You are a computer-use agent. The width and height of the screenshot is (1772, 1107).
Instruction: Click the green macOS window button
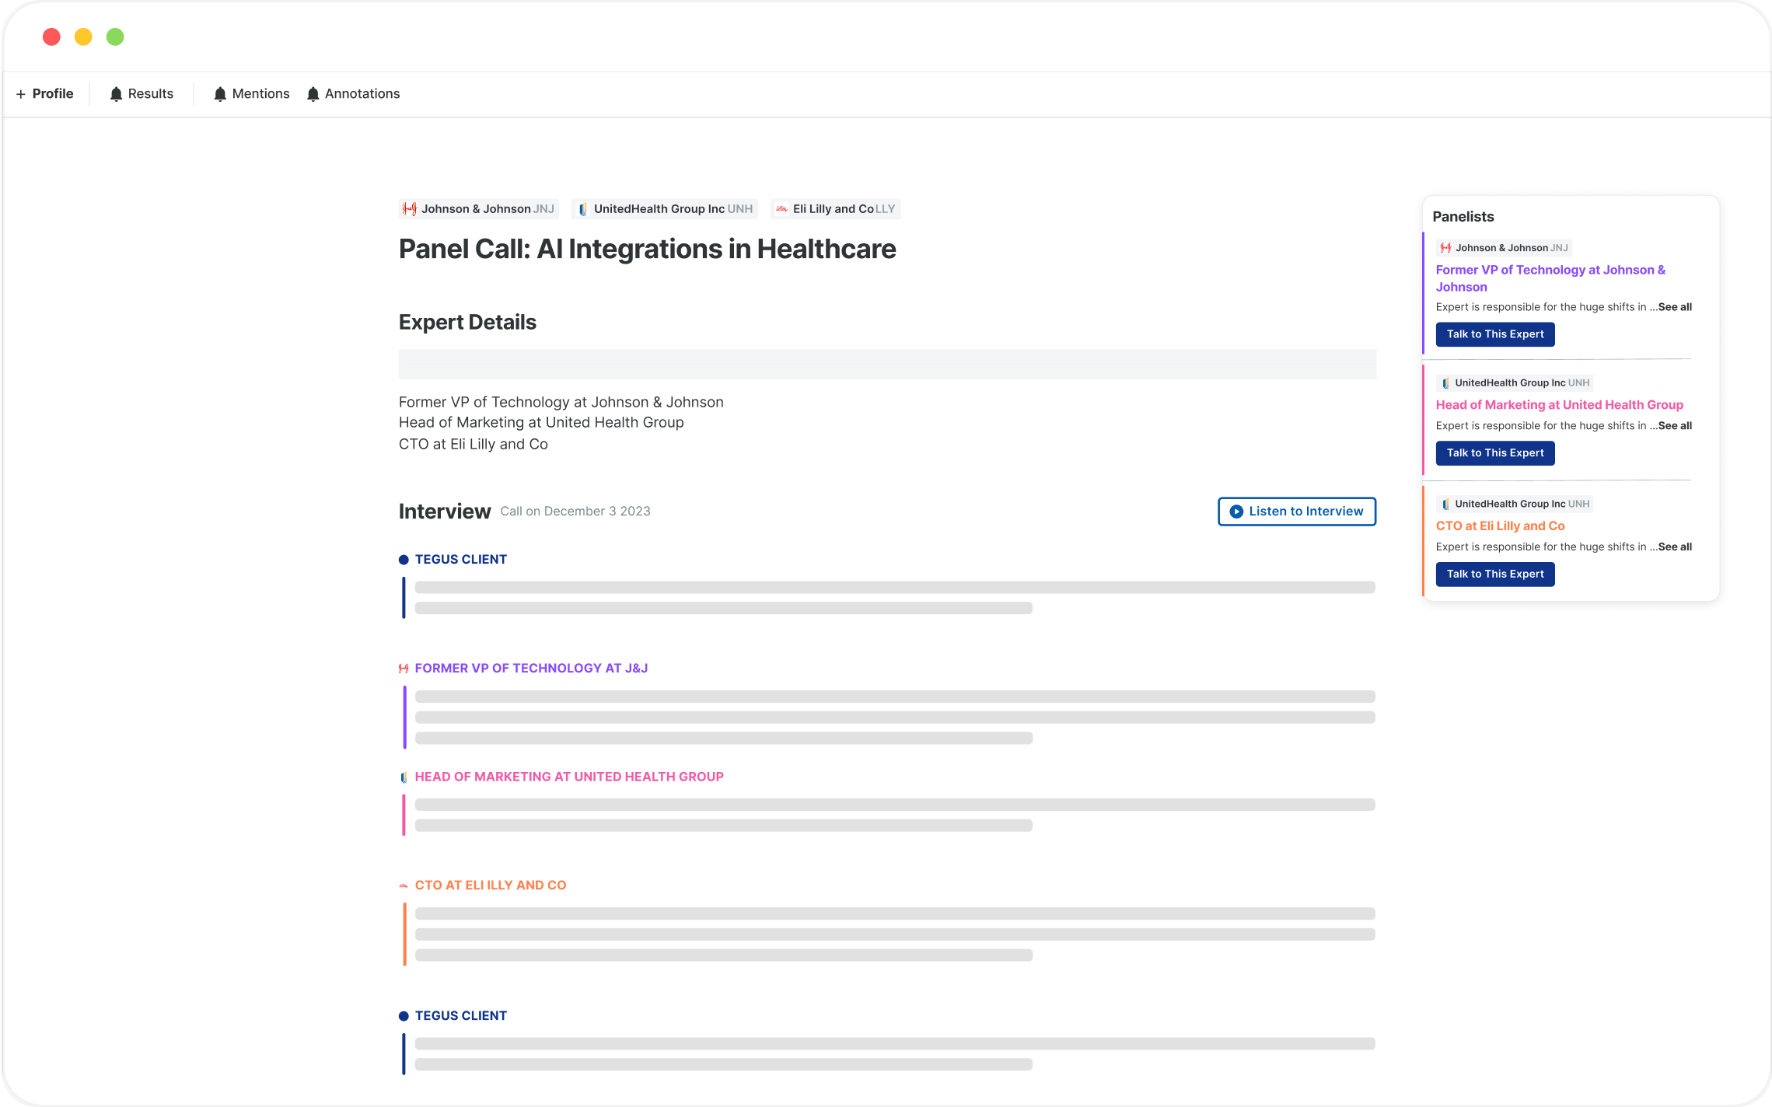[115, 37]
